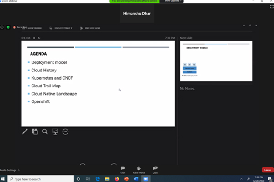Open the Display Settings dropdown

[62, 28]
